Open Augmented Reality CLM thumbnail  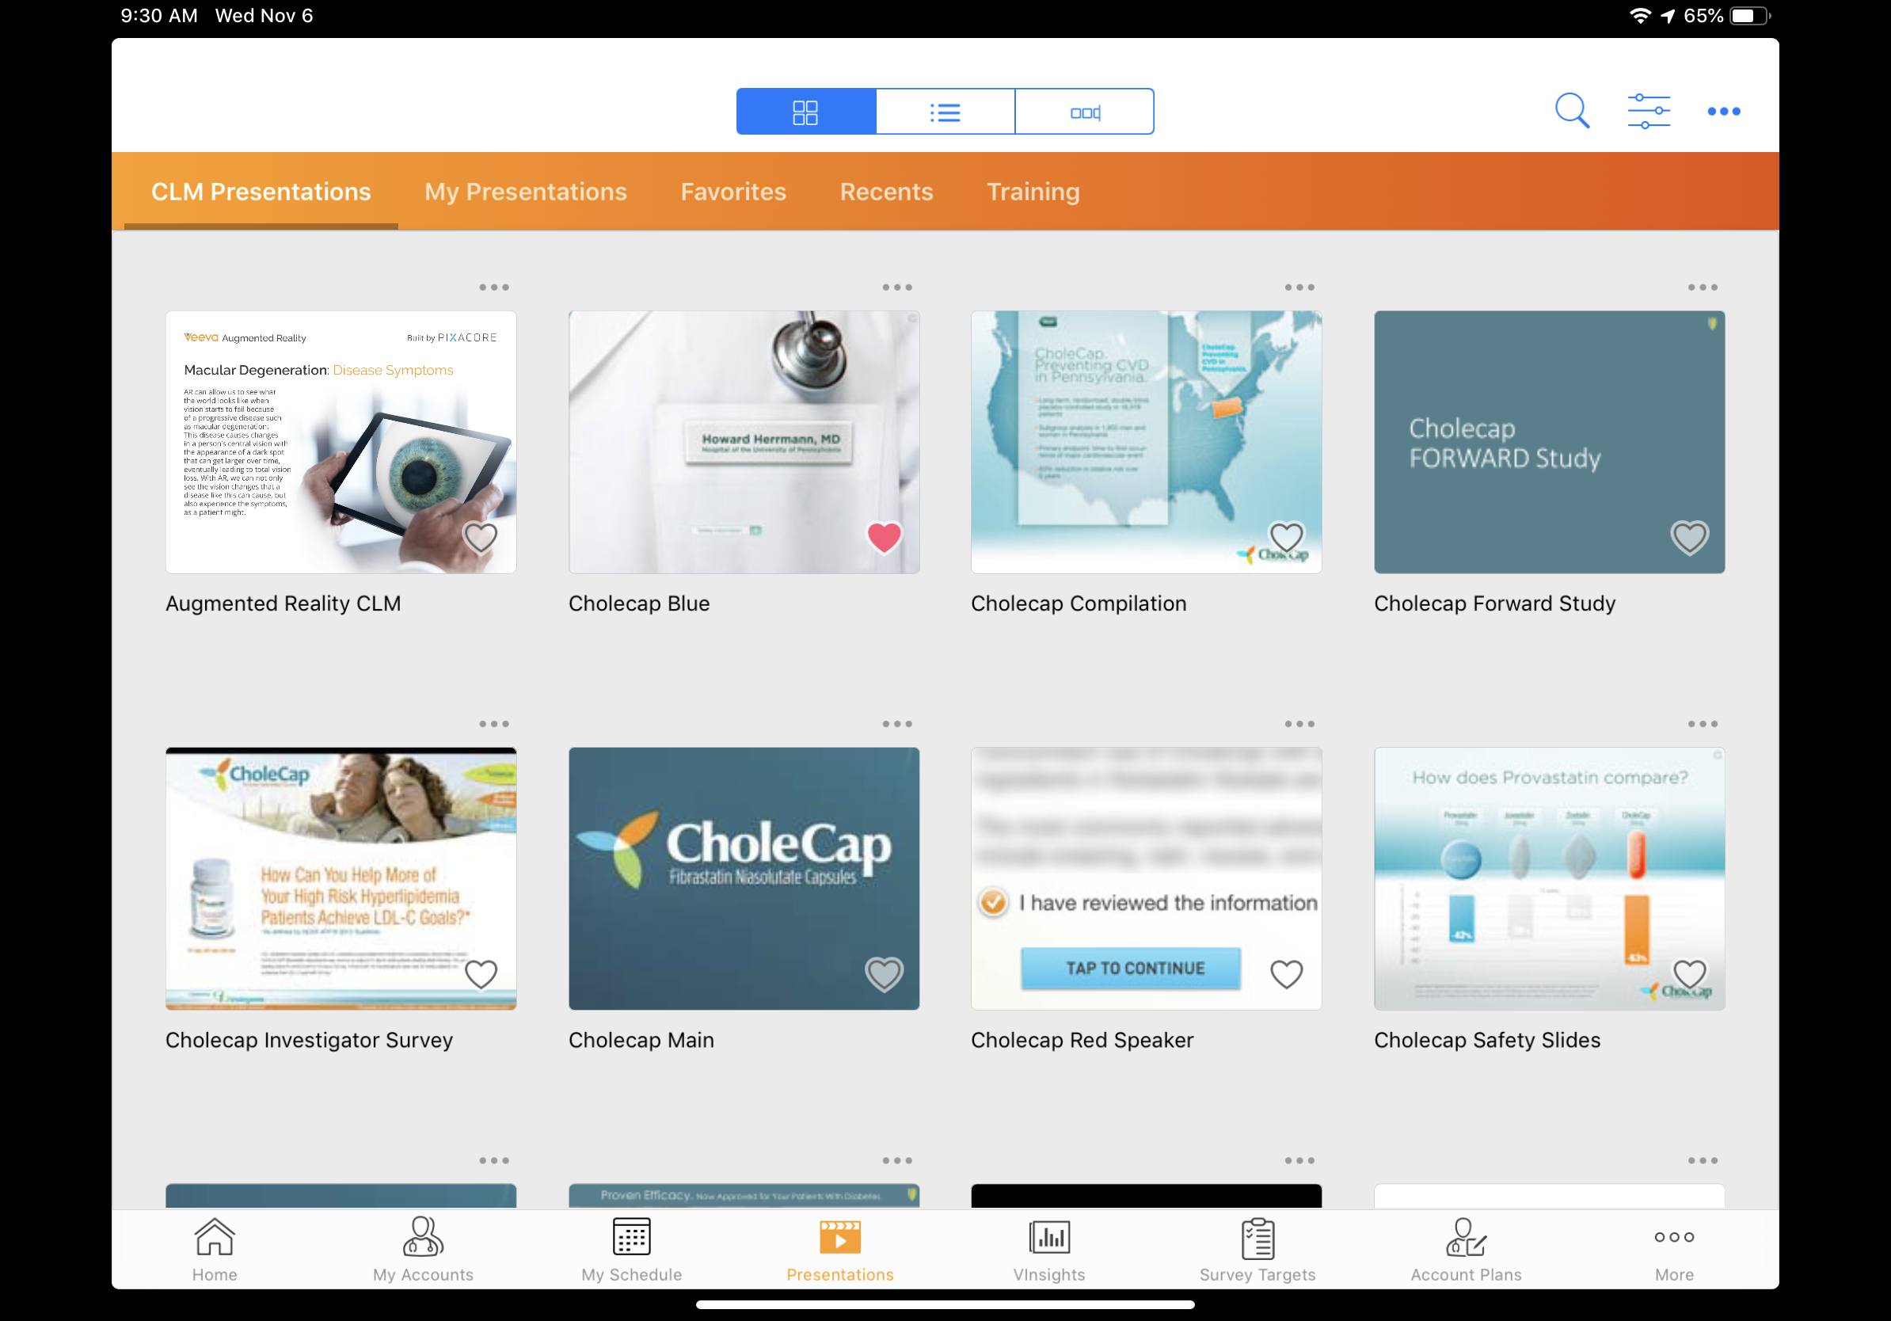pyautogui.click(x=341, y=442)
